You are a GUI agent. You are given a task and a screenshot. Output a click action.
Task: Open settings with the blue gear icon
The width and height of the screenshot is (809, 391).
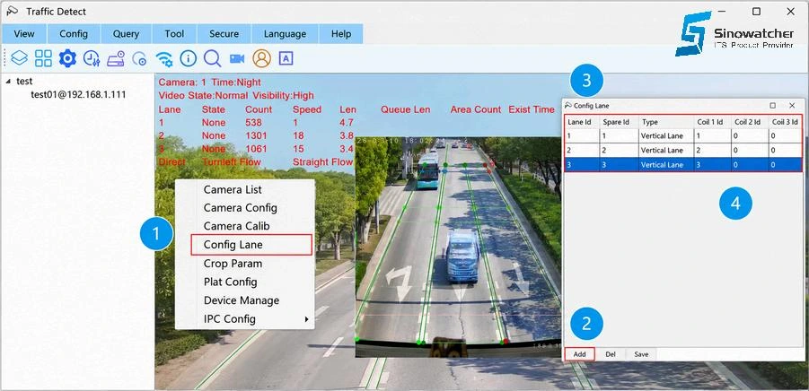67,58
